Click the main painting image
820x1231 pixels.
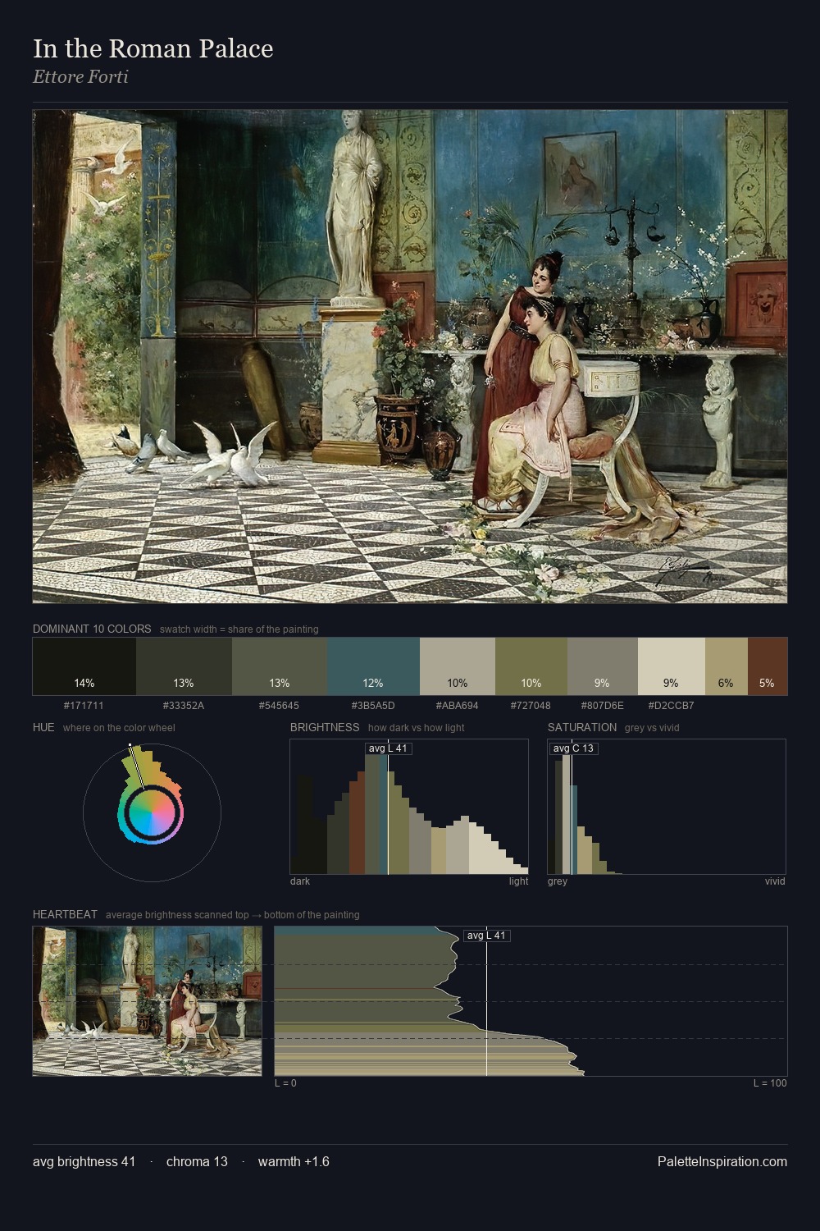point(410,357)
